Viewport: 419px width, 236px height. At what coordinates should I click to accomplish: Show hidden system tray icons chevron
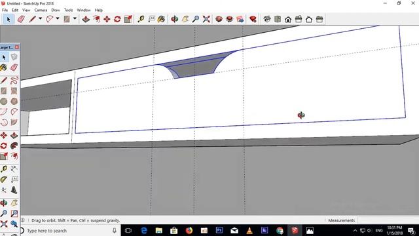pos(355,230)
